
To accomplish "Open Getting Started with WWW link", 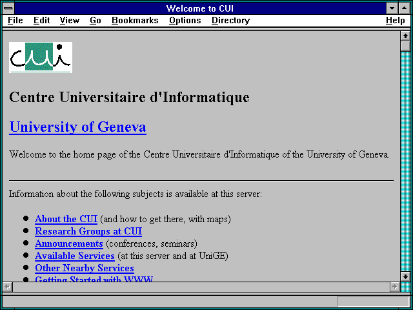I will (94, 278).
